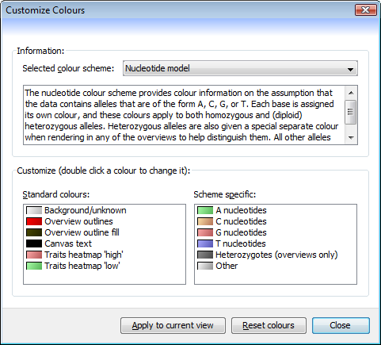This screenshot has height=345, width=381.
Task: Click the description scrollbar up arrow
Action: tap(351, 93)
